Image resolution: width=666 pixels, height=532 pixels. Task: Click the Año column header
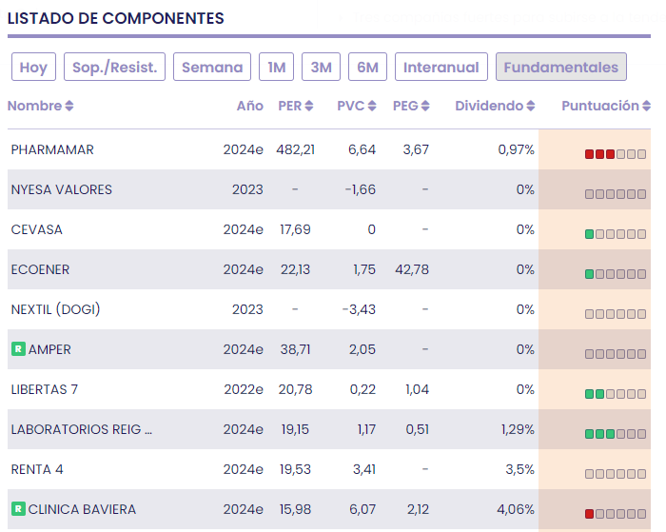(250, 107)
